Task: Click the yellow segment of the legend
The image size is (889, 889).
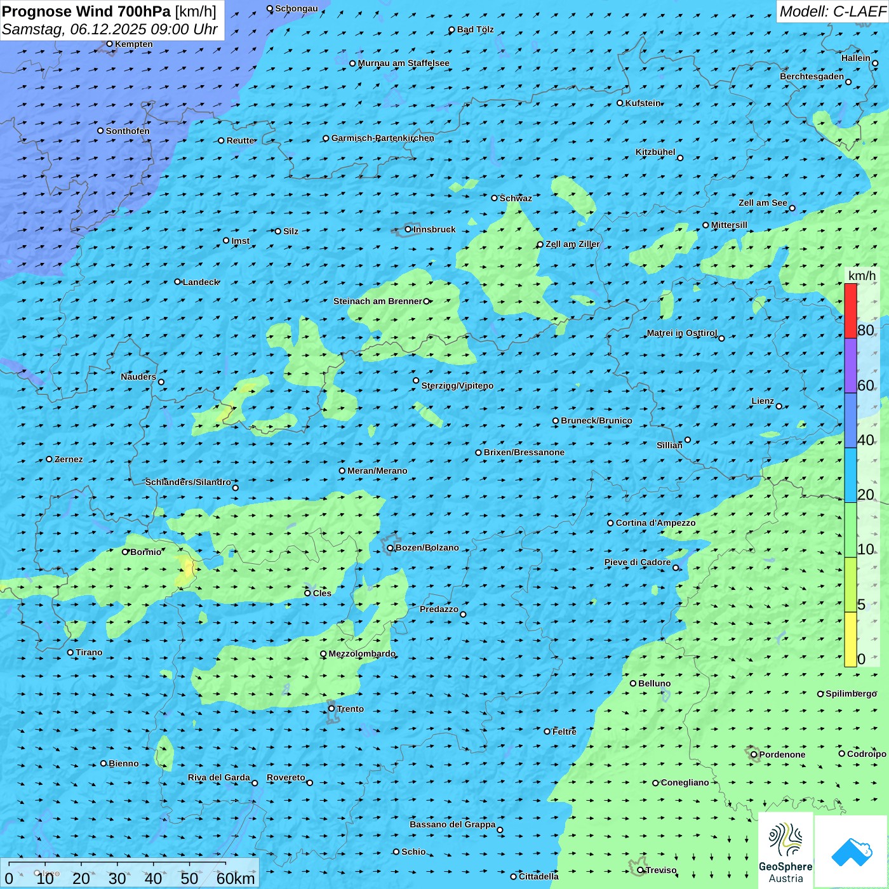Action: click(x=850, y=639)
